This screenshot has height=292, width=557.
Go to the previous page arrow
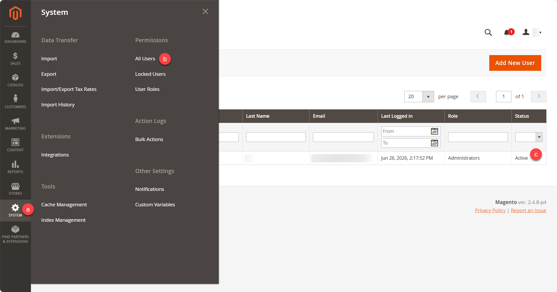[478, 96]
